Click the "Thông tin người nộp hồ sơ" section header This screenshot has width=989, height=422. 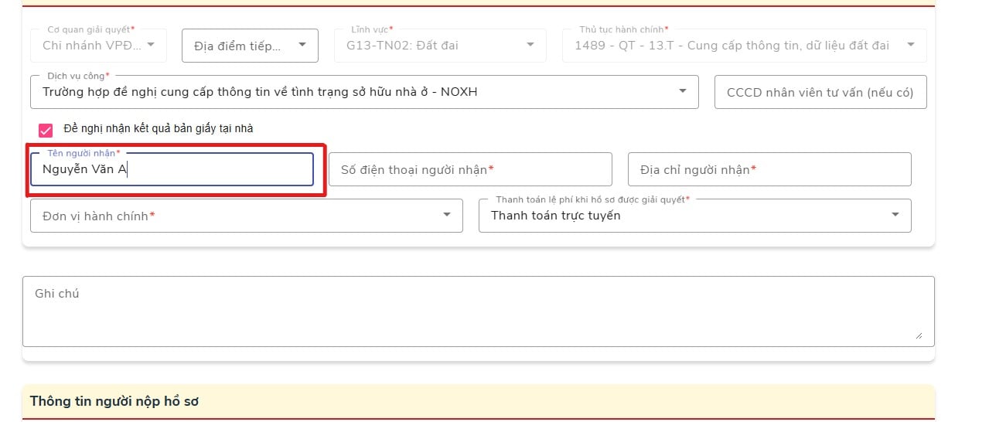click(x=116, y=401)
